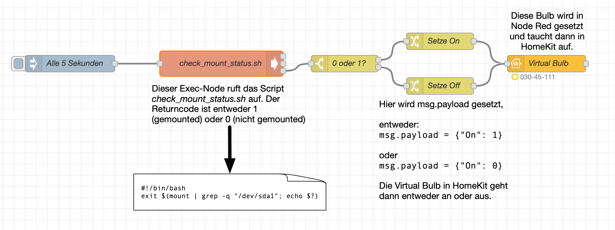Click the arrow icon of inject node
The height and width of the screenshot is (230, 615).
(x=33, y=64)
